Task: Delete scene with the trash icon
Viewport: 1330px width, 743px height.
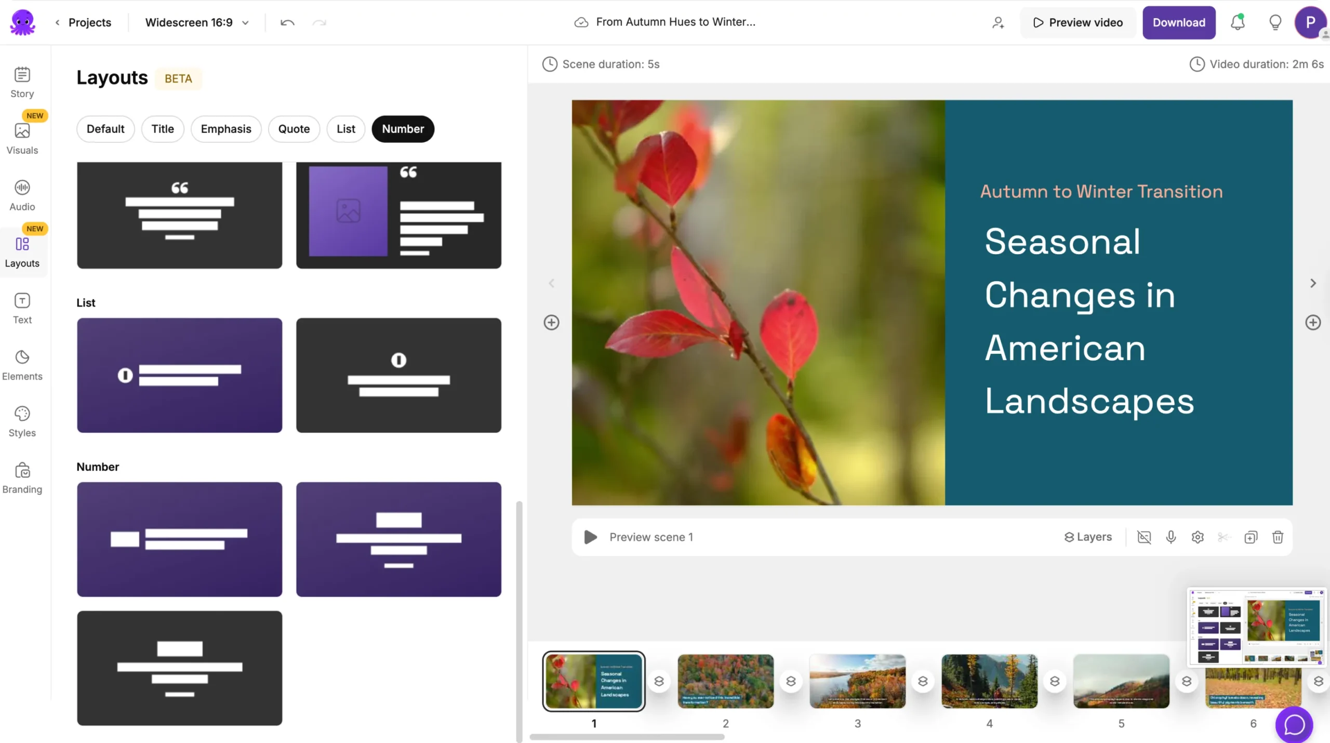Action: coord(1278,537)
